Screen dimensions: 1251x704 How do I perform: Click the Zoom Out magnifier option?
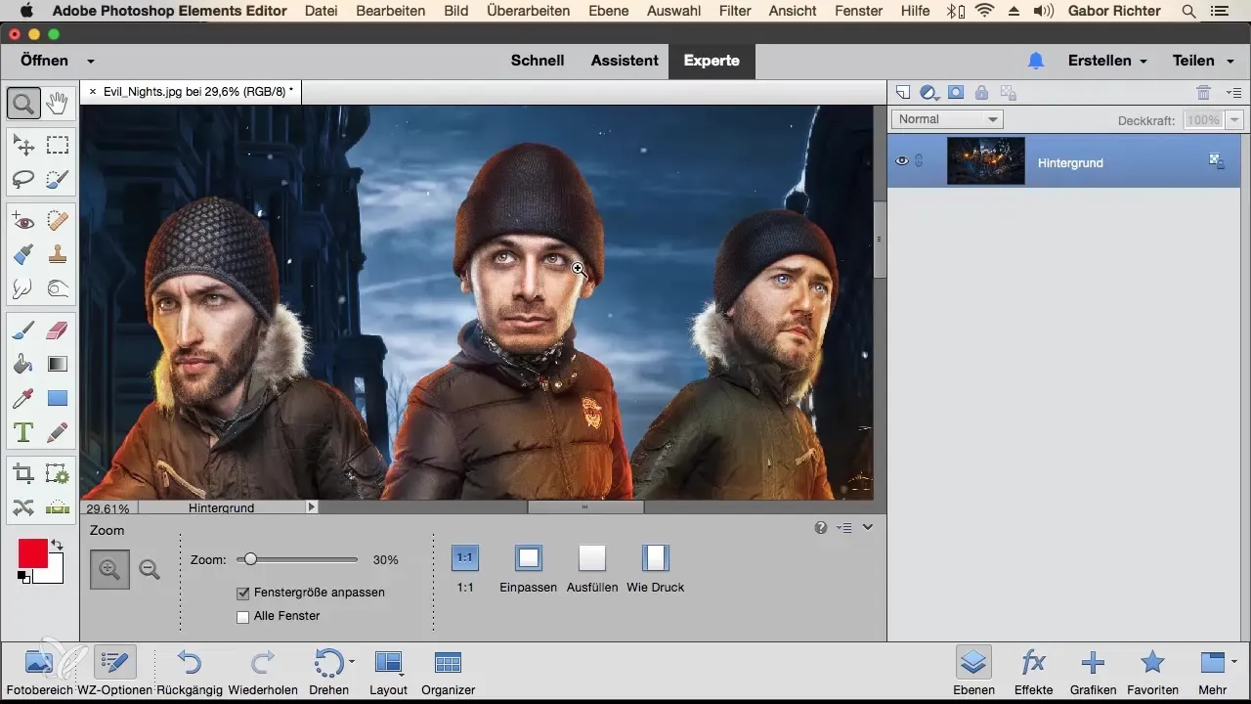[x=150, y=569]
